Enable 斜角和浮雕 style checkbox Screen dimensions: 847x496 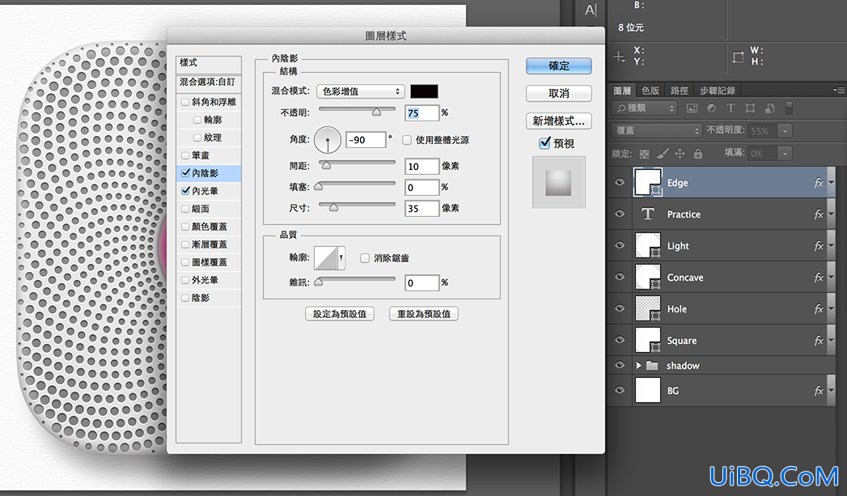(185, 102)
